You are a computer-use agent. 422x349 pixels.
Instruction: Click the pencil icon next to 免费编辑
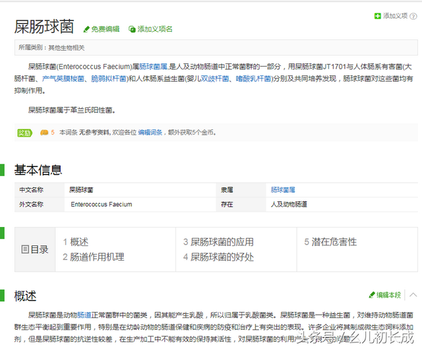[86, 29]
